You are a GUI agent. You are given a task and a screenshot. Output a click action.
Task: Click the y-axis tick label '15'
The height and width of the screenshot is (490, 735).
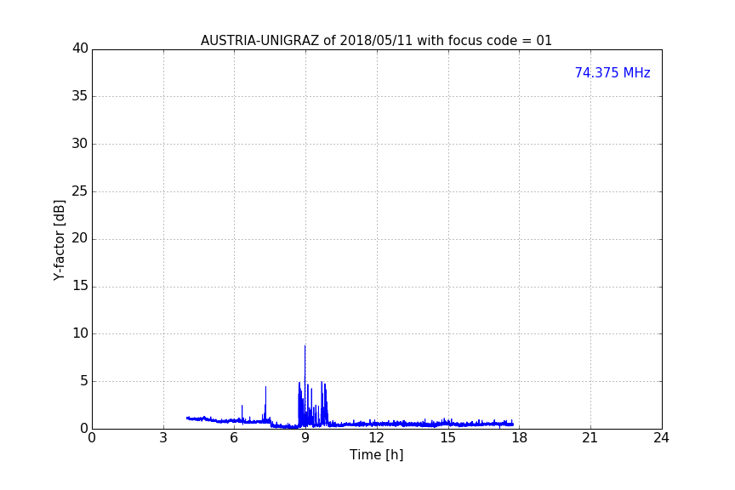tap(80, 286)
